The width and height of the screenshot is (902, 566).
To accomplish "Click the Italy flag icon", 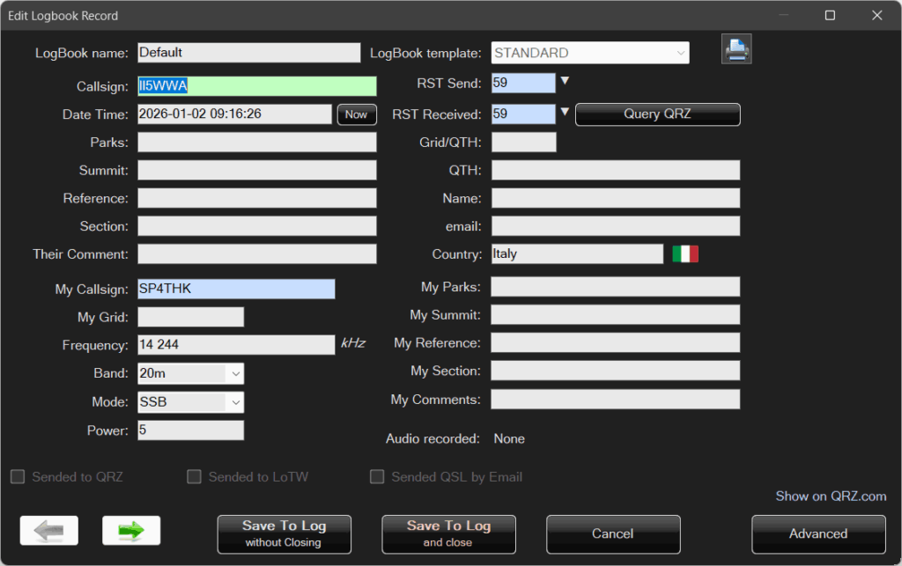I will [x=685, y=254].
